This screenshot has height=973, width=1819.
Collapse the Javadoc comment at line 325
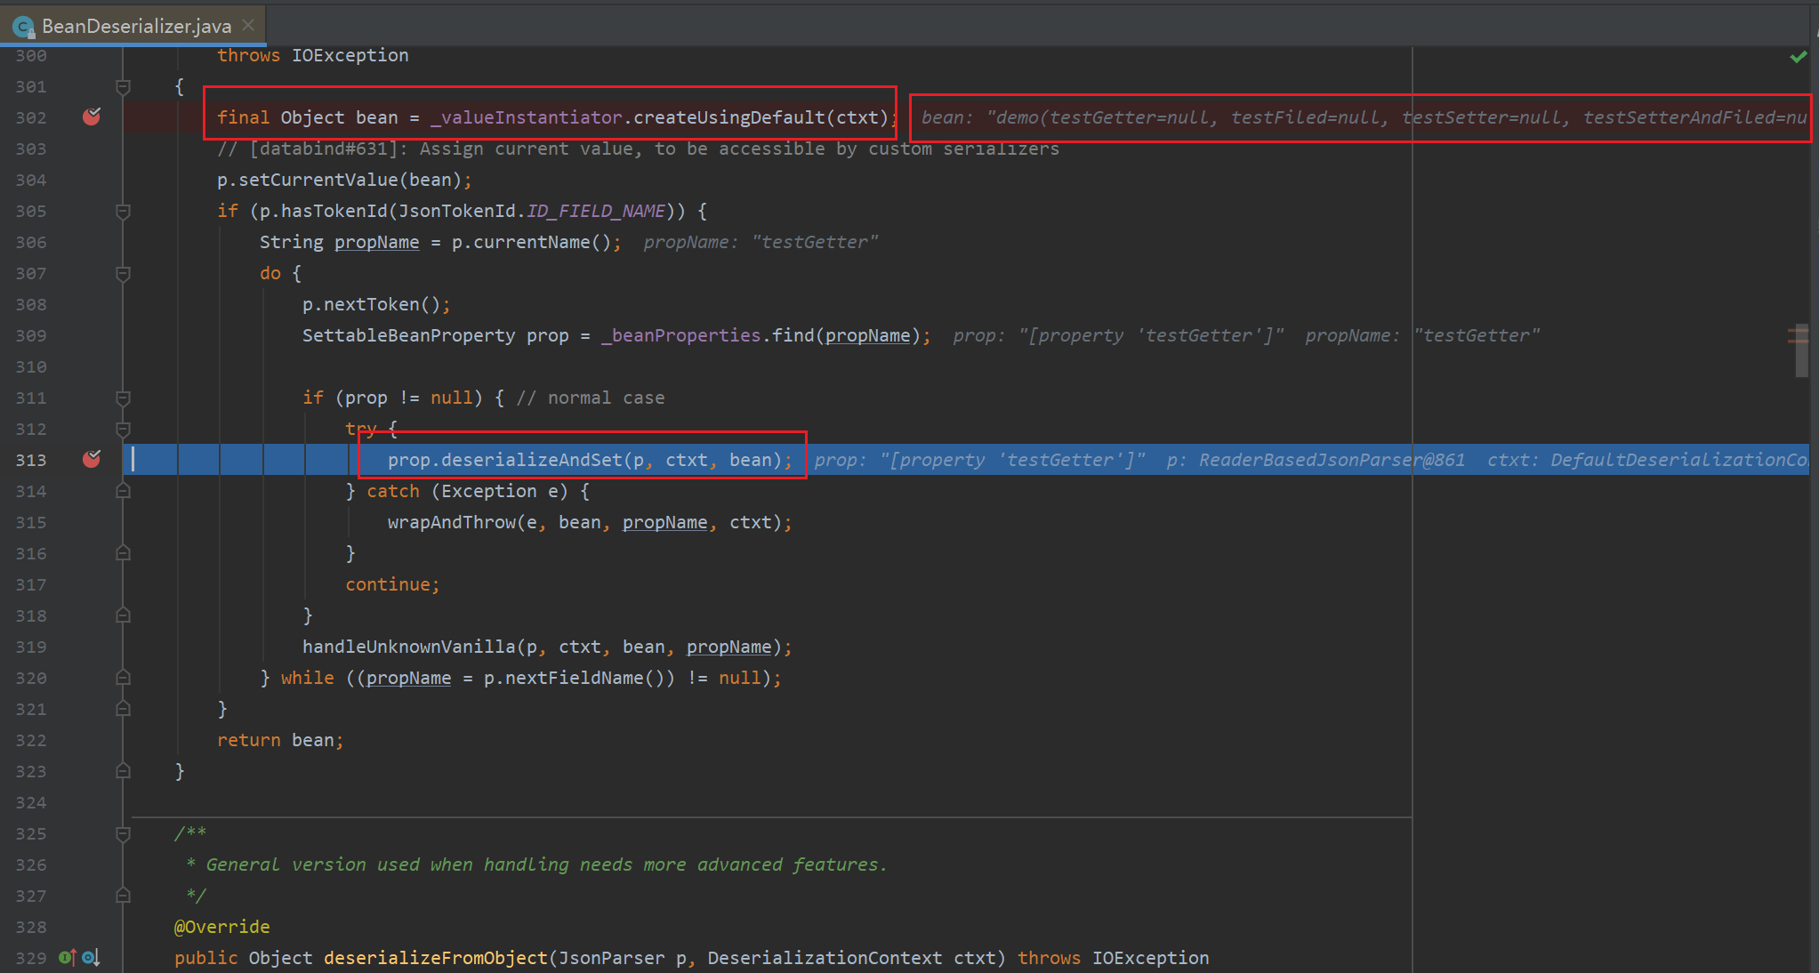(x=124, y=833)
